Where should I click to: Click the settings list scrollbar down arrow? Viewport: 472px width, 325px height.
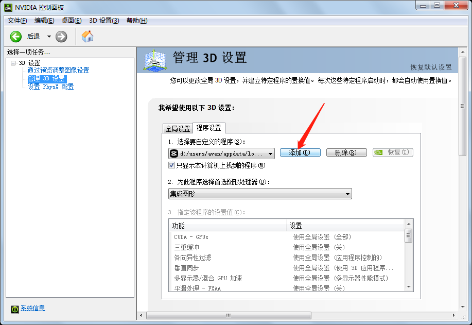click(x=409, y=286)
